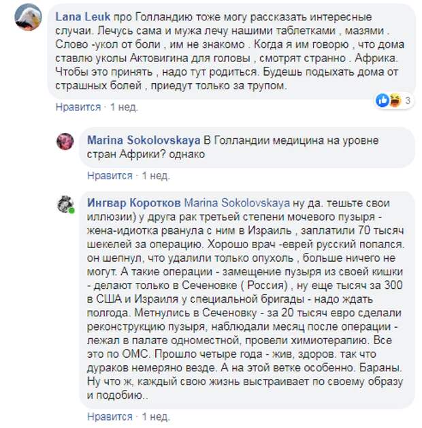The height and width of the screenshot is (428, 422).
Task: Like Marina Sokolovskaya's reply via Нравится
Action: [x=110, y=176]
